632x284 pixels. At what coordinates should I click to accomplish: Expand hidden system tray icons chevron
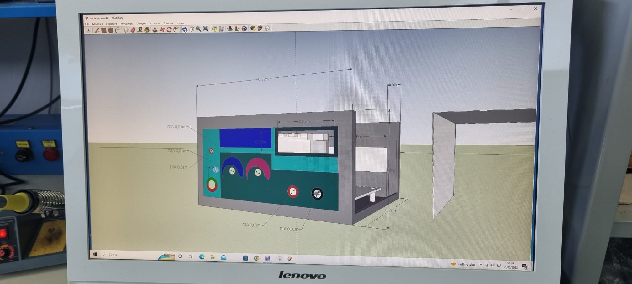coord(481,265)
